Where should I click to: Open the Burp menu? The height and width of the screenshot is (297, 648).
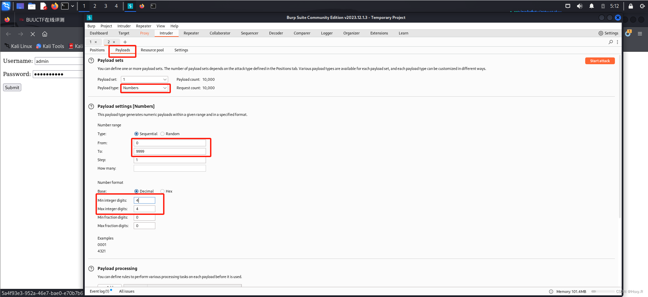pos(91,26)
